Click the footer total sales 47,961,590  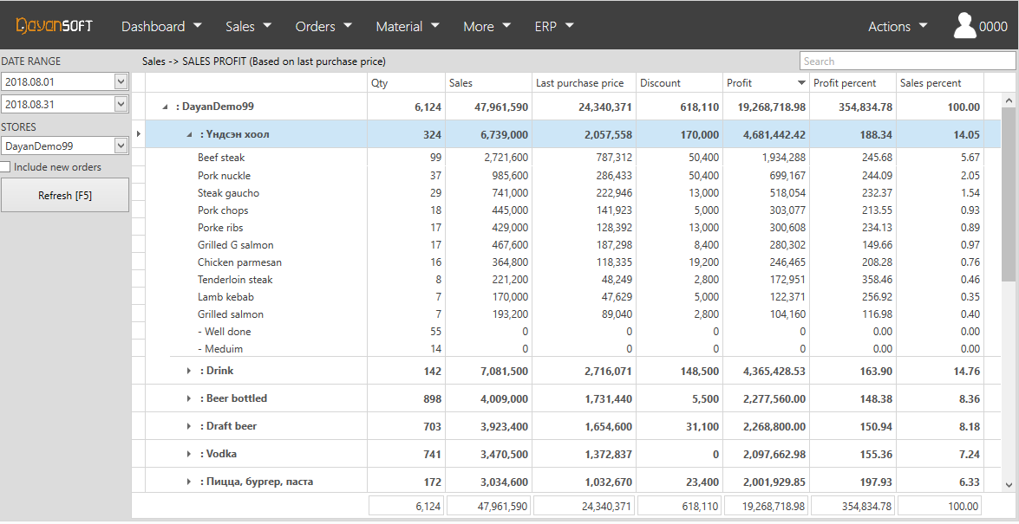[489, 506]
